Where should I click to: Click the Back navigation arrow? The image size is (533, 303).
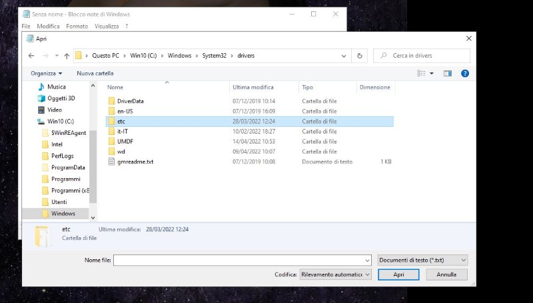[x=31, y=56]
